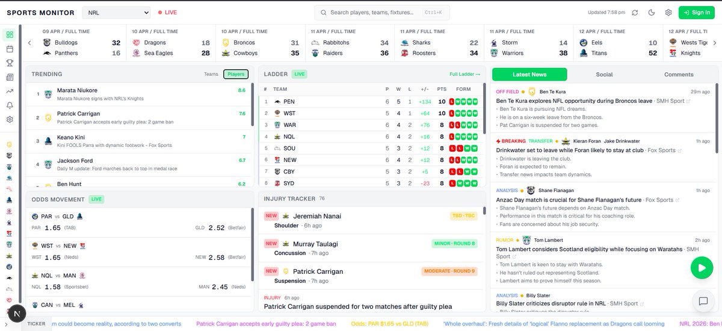This screenshot has width=722, height=331.
Task: Click the ladder LIVE badge
Action: [299, 74]
